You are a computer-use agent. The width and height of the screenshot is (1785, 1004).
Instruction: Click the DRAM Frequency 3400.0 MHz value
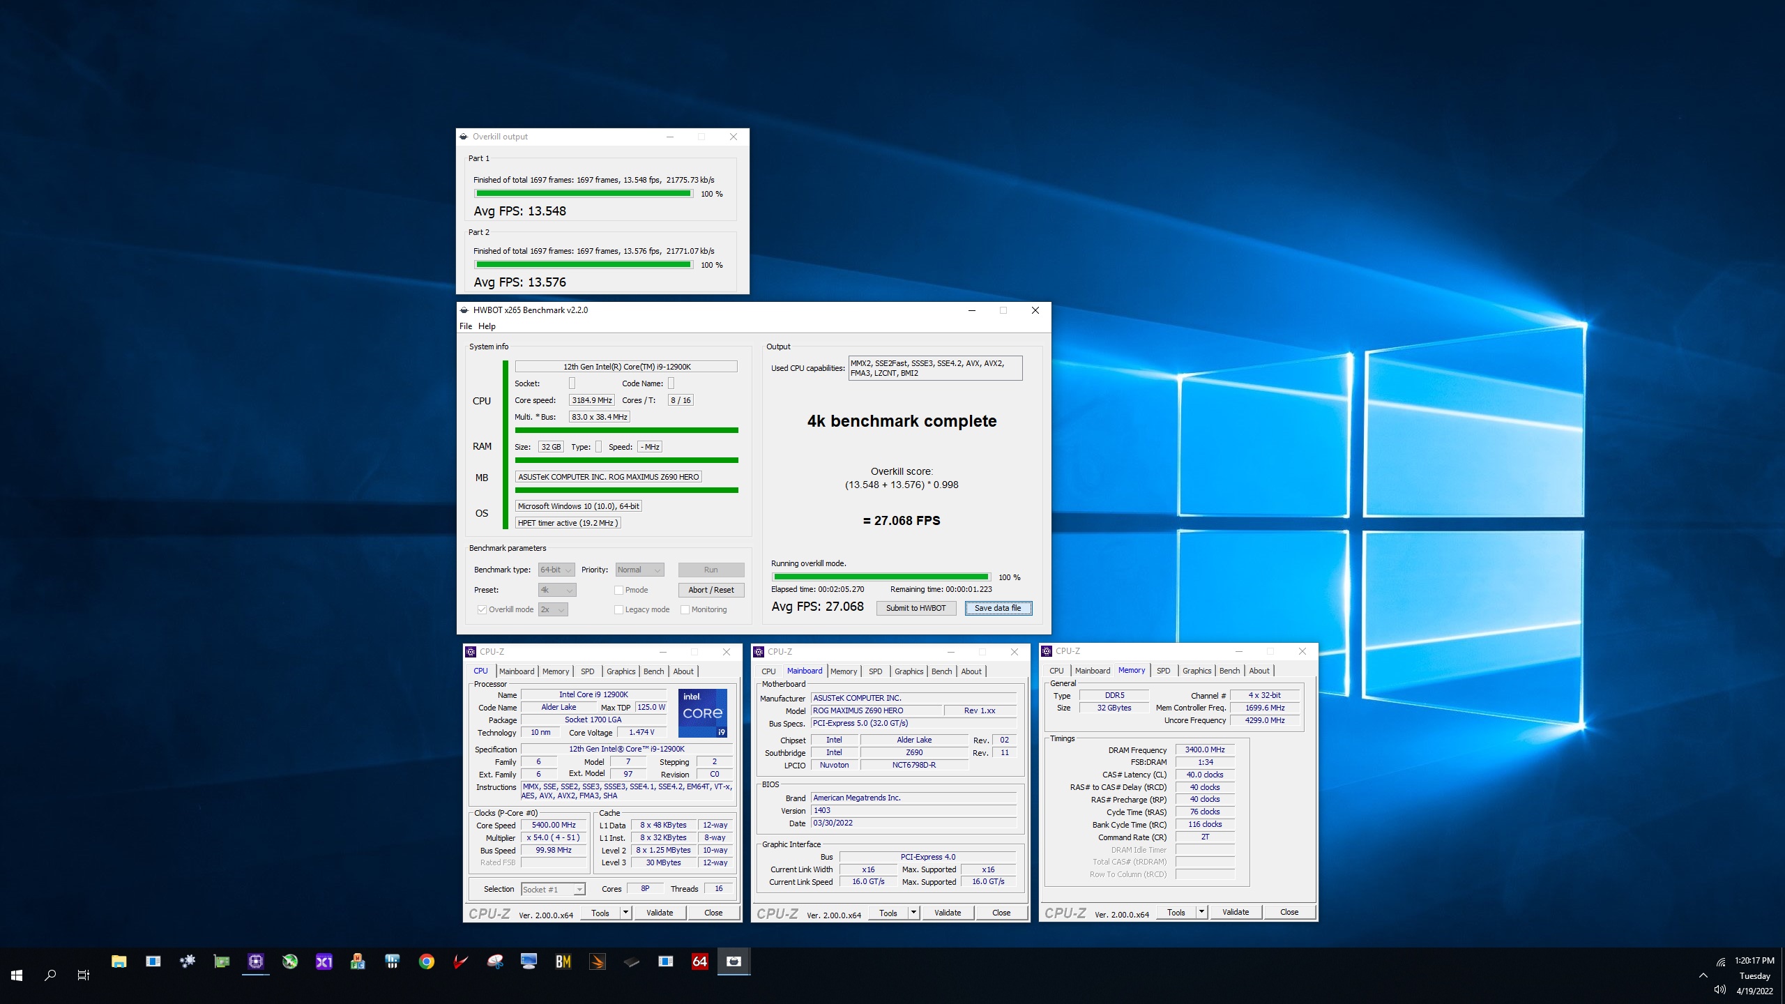(x=1205, y=750)
